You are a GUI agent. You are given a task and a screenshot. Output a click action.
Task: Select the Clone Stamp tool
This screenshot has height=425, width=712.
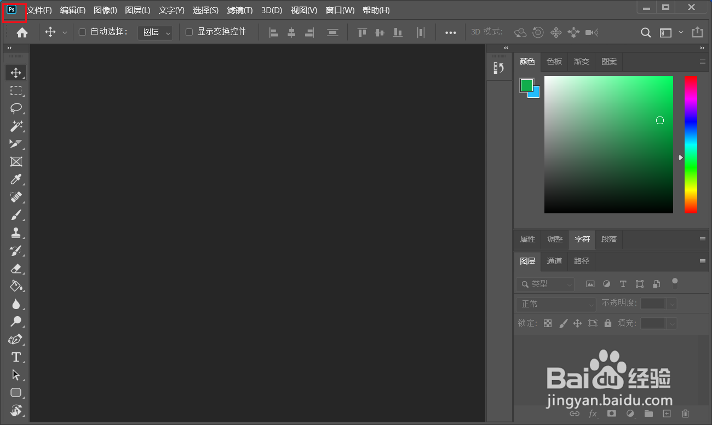coord(16,232)
